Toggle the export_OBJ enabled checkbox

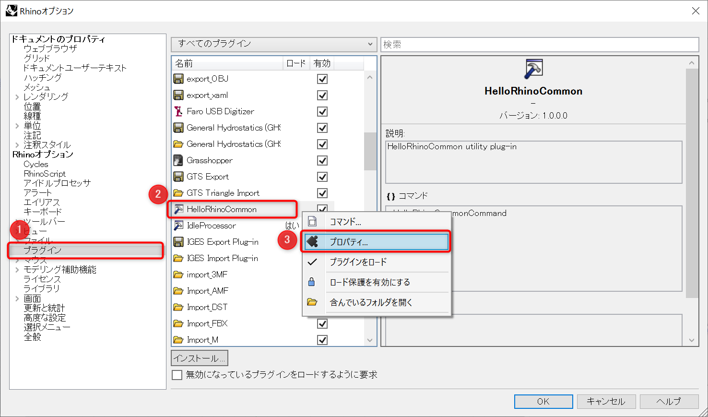(322, 79)
